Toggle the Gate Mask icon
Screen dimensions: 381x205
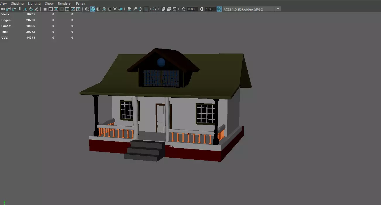(x=62, y=9)
